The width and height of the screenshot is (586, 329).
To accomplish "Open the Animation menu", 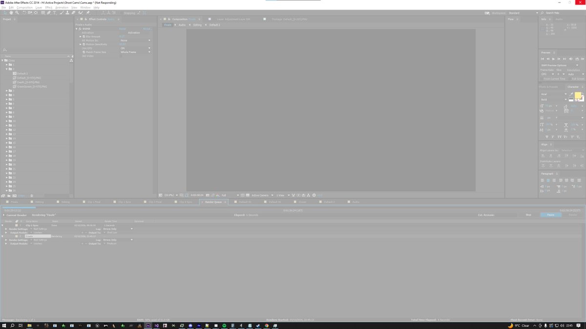I will tap(62, 7).
